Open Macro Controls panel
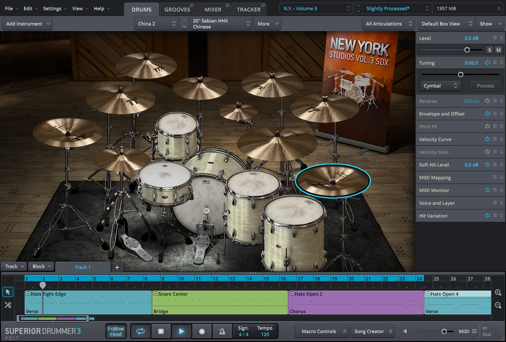Viewport: 506px width, 342px height. coord(322,331)
